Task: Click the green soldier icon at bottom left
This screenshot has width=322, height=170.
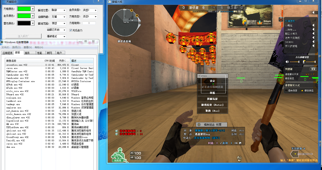Action: click(119, 155)
